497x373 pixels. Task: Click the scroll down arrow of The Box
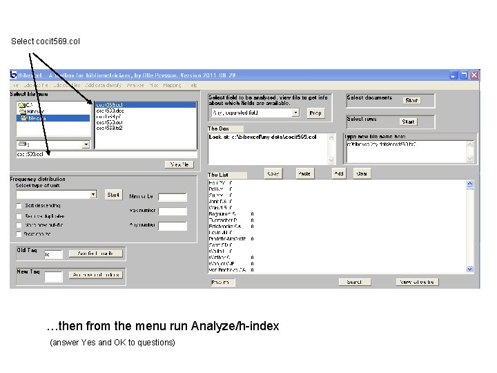[331, 160]
